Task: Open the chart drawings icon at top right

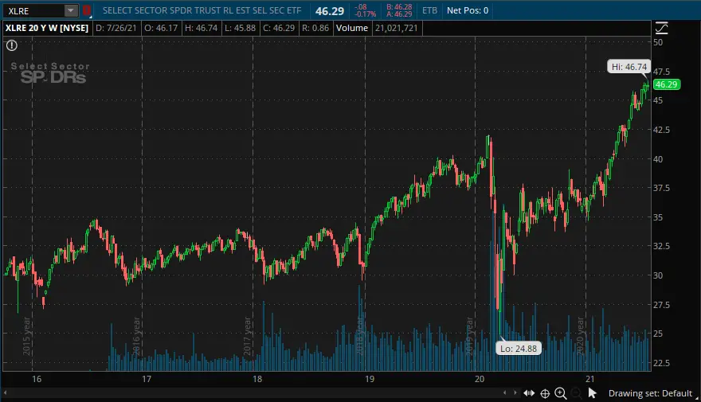Action: tap(662, 28)
